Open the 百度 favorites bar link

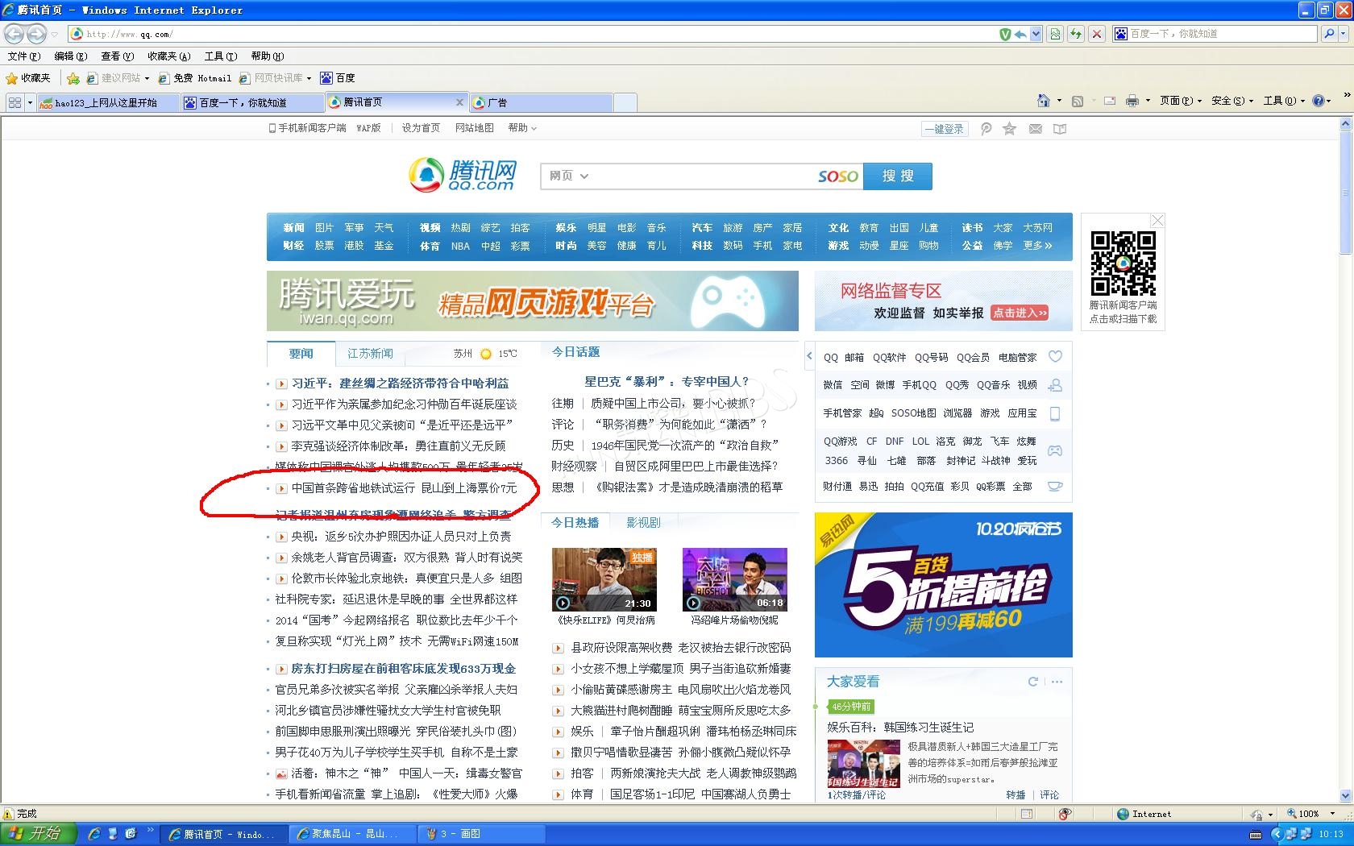click(338, 78)
